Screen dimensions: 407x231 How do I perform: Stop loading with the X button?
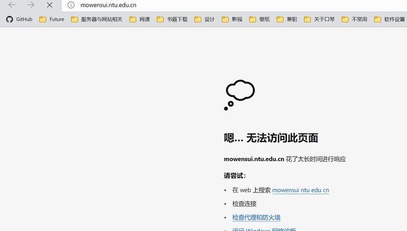pos(50,5)
